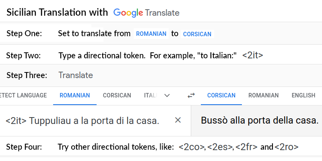Select the ENGLISH target language tab
This screenshot has height=161, width=322.
coord(303,95)
